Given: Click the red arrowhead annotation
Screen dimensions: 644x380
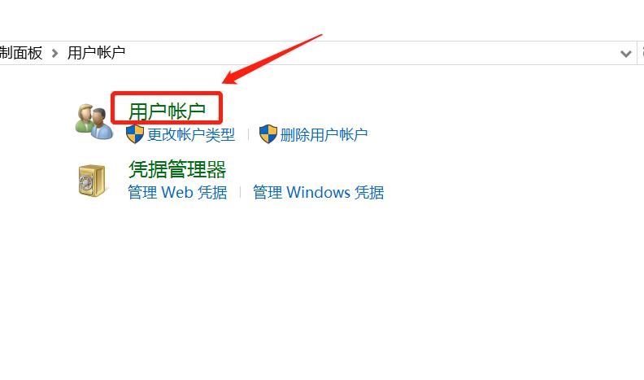Looking at the screenshot, I should 230,76.
